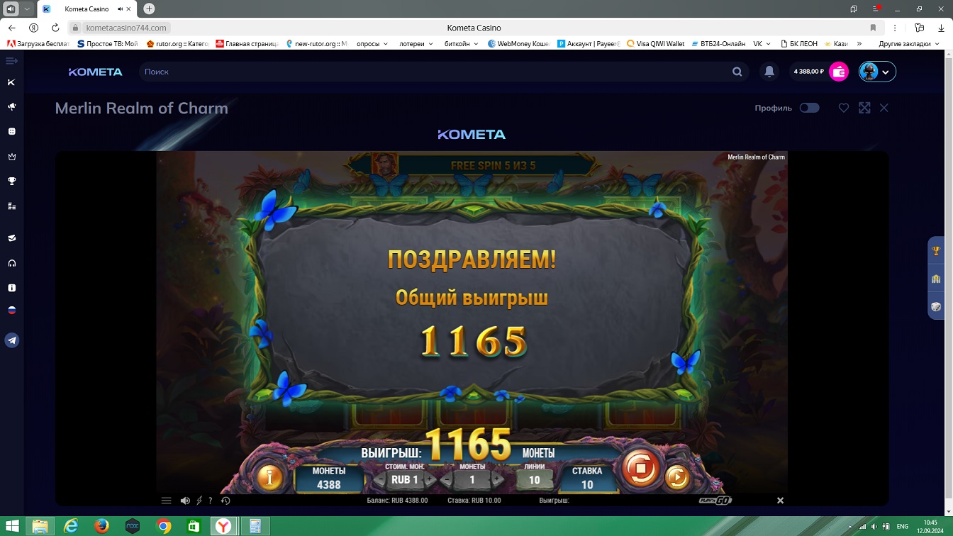Mute the Kometa Casino tab audio
This screenshot has height=536, width=953.
point(119,9)
